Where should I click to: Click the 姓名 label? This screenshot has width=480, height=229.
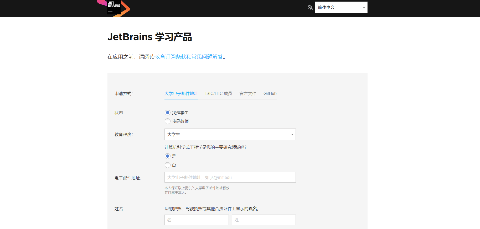click(x=119, y=209)
